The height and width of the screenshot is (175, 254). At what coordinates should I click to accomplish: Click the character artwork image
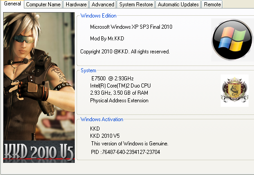(39, 76)
